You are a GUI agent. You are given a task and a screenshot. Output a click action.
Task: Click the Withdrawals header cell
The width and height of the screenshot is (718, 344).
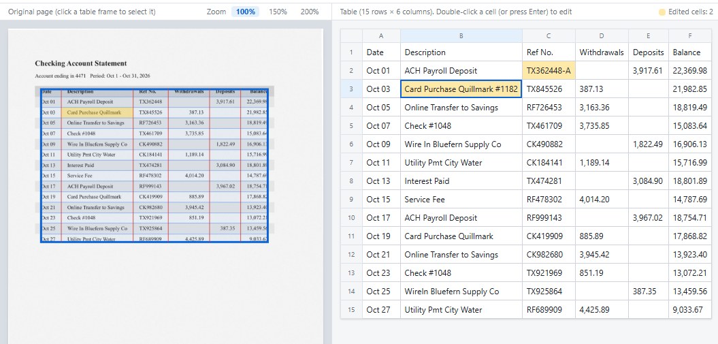point(602,52)
